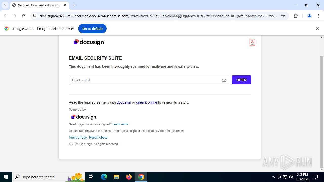Image resolution: width=324 pixels, height=182 pixels.
Task: Click the PDF icon in page header
Action: click(252, 42)
